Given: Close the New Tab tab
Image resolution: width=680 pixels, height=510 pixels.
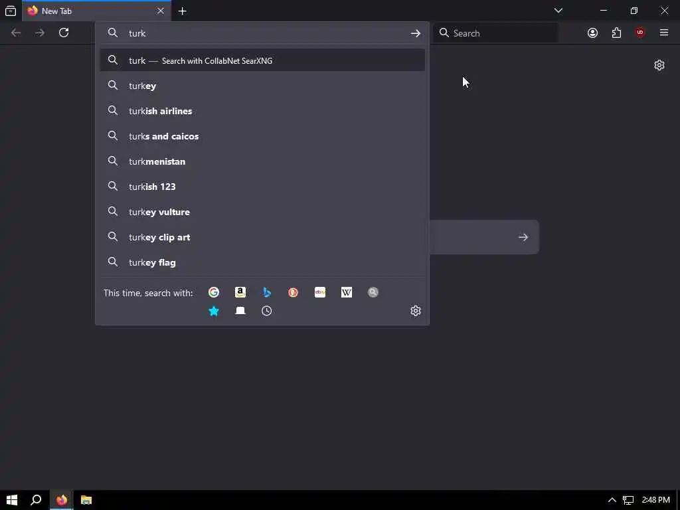Looking at the screenshot, I should 161,11.
